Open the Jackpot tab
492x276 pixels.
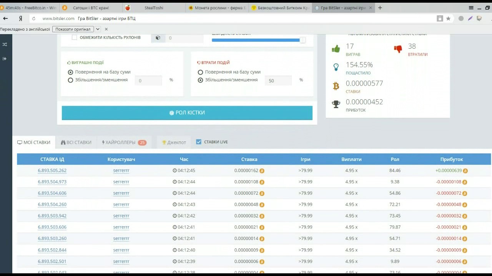pyautogui.click(x=174, y=142)
